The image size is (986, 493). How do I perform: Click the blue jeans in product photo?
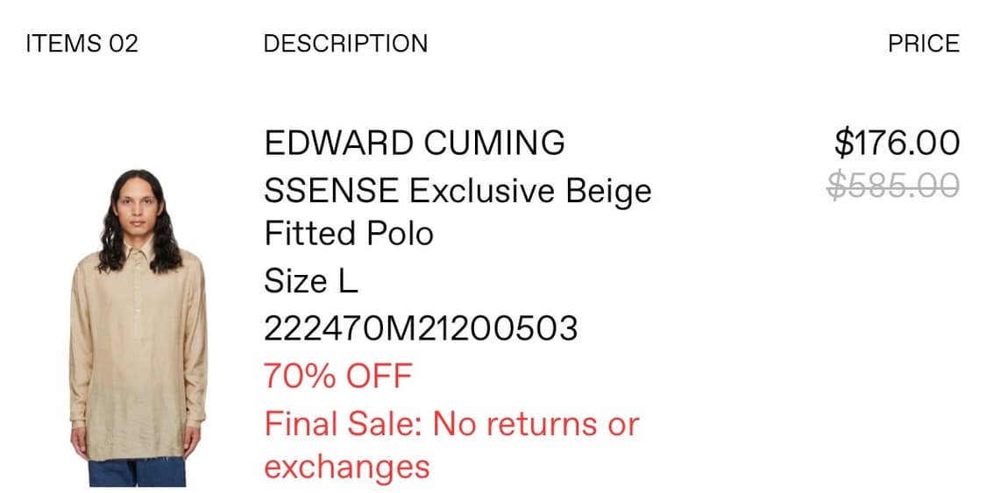(136, 472)
